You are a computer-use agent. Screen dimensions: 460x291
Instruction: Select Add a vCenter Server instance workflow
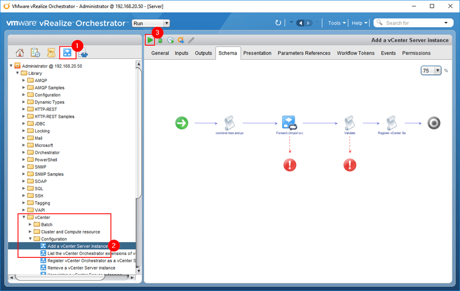(77, 246)
